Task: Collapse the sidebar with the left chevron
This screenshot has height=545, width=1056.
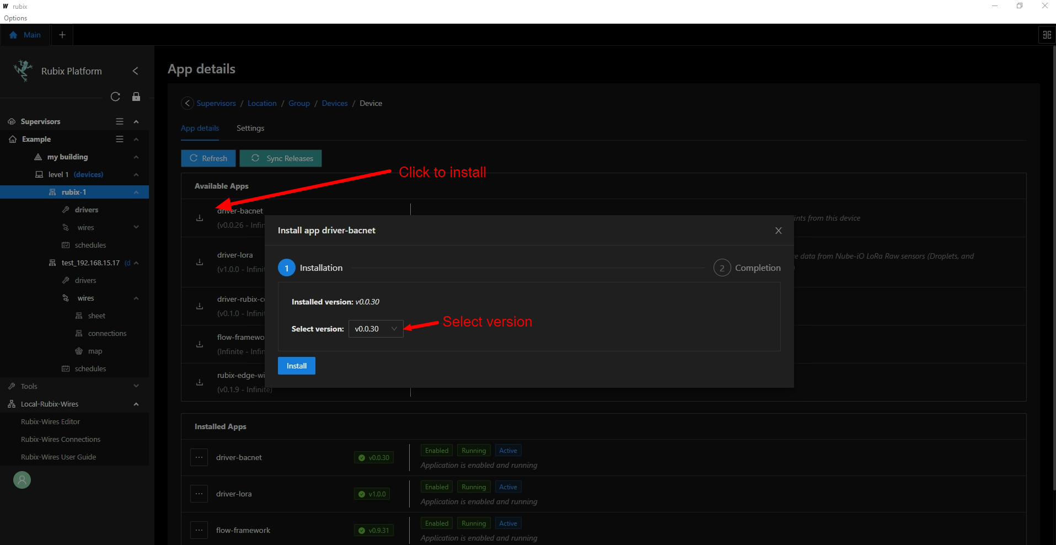Action: tap(136, 71)
